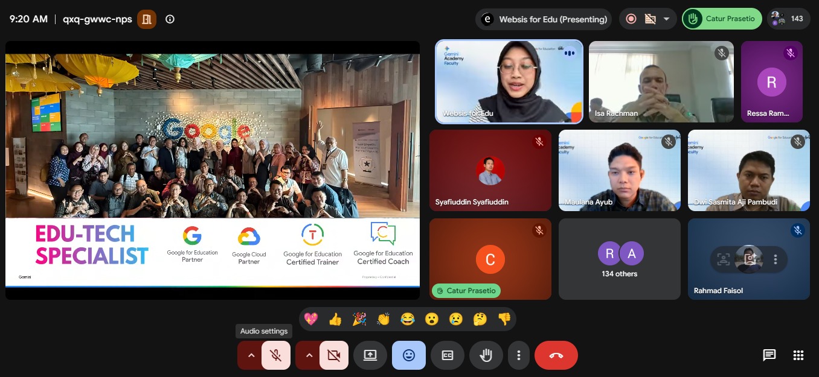The image size is (819, 377).
Task: Open the three-dot more options menu in the bottom bar
Action: coord(518,355)
